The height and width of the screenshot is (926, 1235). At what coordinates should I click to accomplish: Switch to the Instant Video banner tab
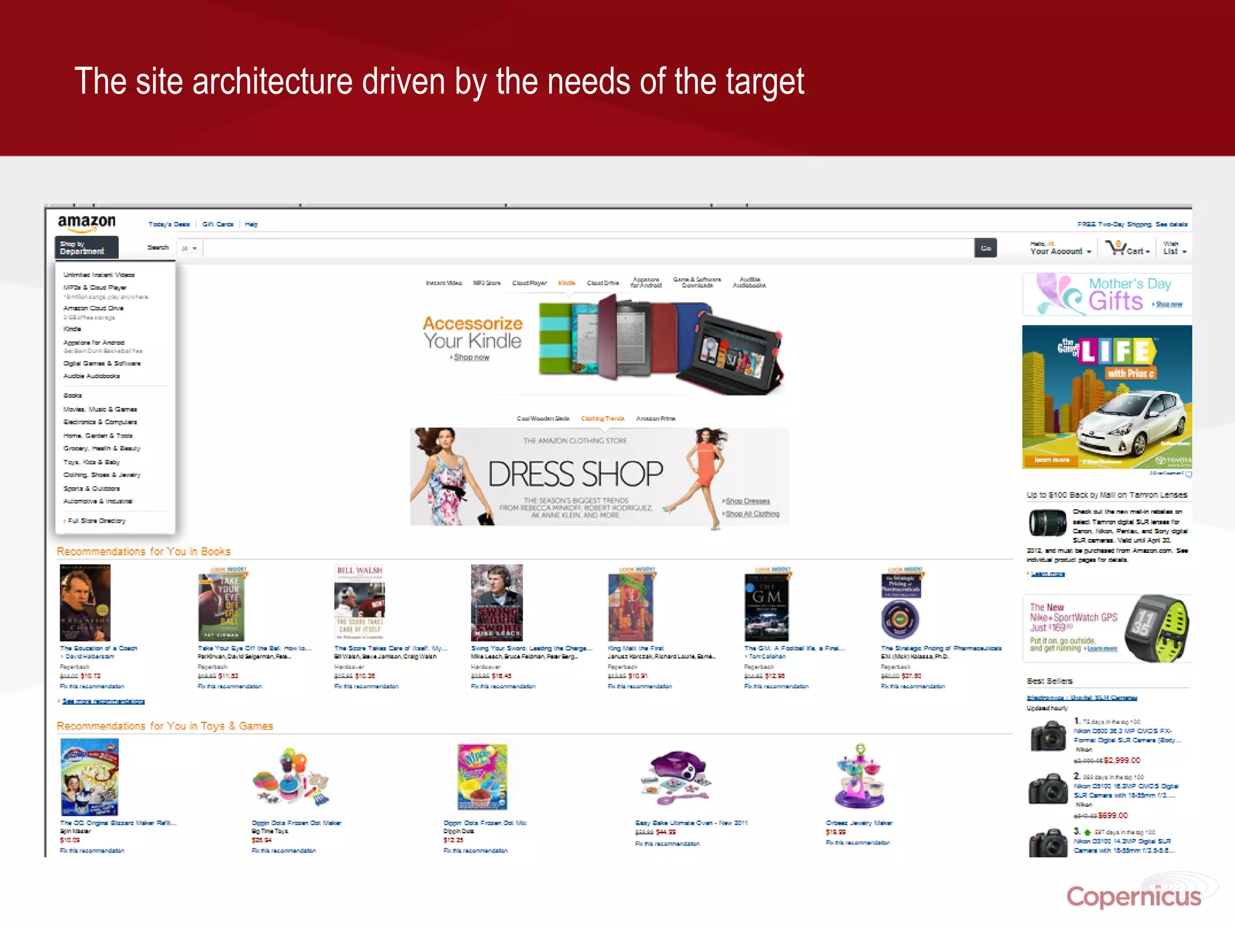pos(444,283)
